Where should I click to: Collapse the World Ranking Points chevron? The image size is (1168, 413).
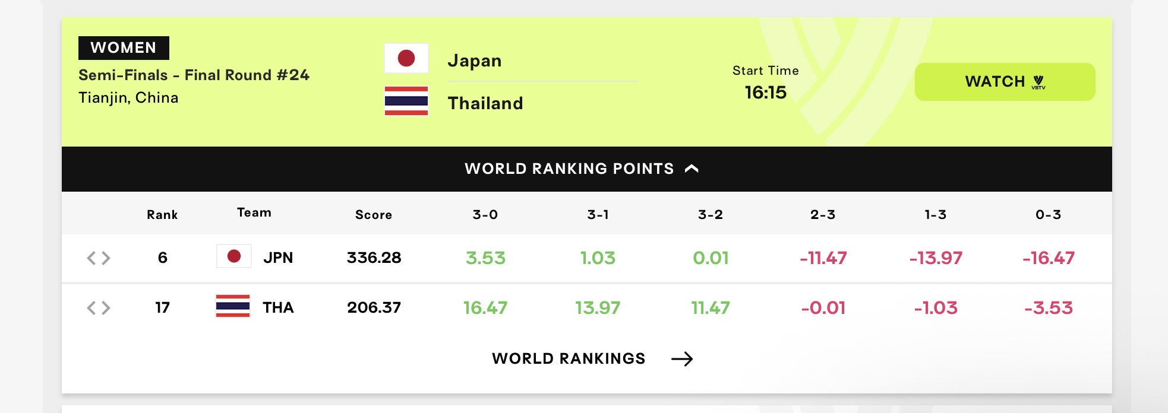point(692,169)
